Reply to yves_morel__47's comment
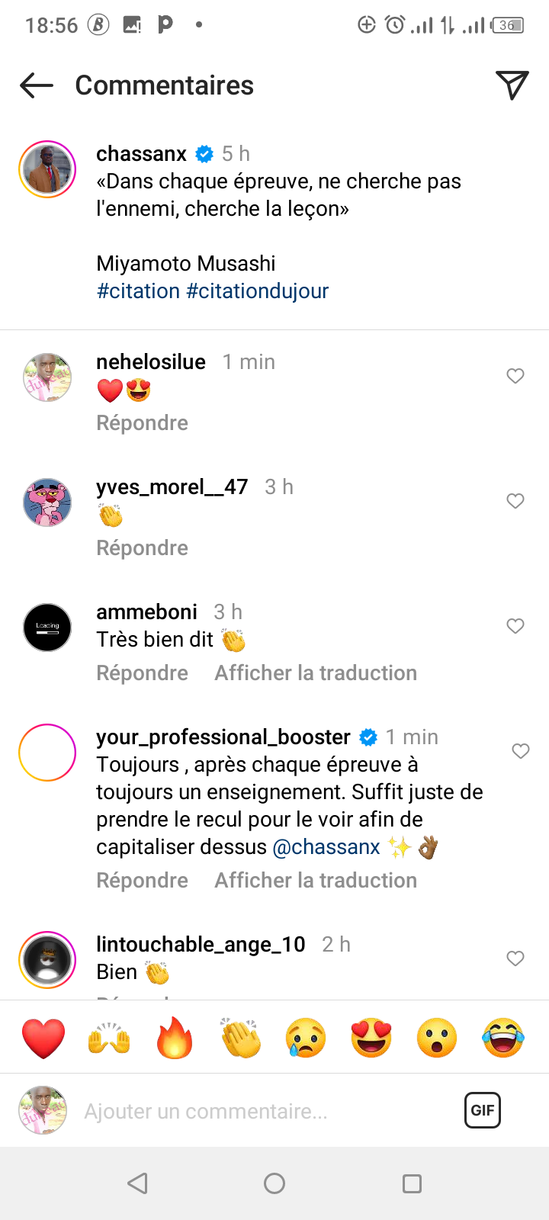Image resolution: width=549 pixels, height=1220 pixels. coord(142,548)
